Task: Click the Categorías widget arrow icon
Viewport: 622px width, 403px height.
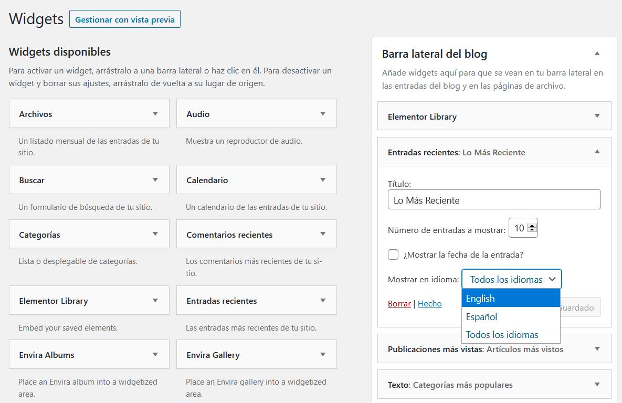Action: [x=155, y=234]
